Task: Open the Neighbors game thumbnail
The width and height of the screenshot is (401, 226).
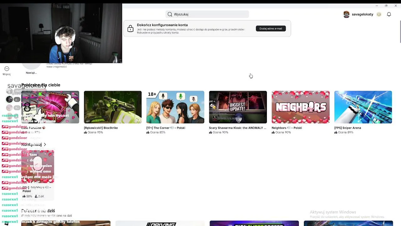Action: tap(300, 107)
